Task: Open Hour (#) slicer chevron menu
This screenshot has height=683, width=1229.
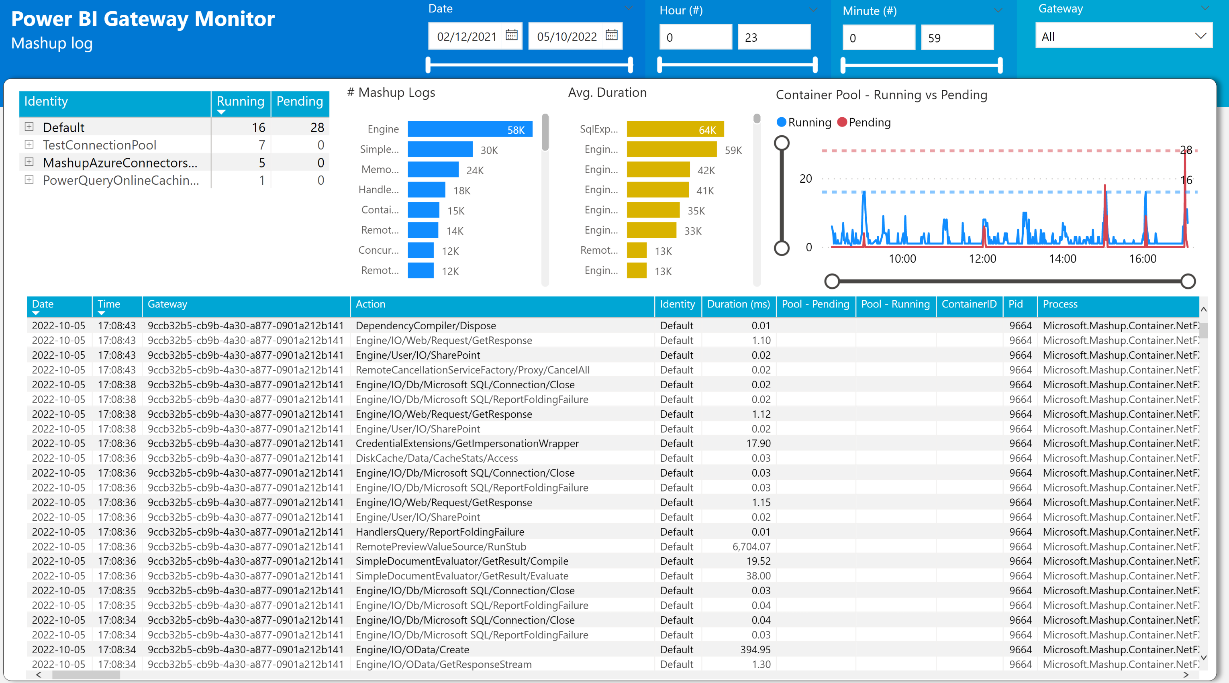Action: 813,10
